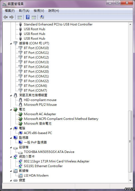This screenshot has height=191, width=135.
Task: Select the 網路介面卡 category label
Action: pos(27,157)
